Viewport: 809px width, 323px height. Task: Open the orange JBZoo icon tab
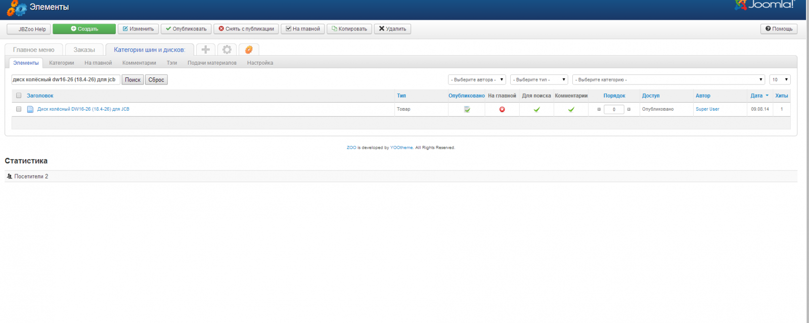tap(249, 50)
